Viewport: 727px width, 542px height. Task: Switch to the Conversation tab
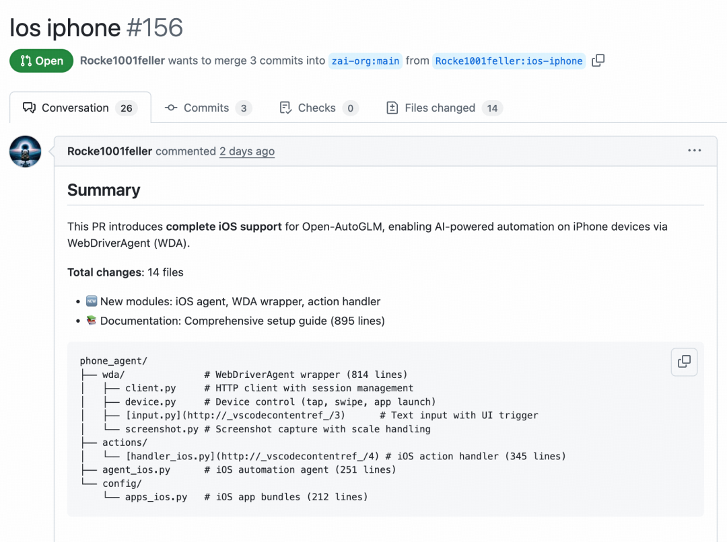pyautogui.click(x=80, y=108)
